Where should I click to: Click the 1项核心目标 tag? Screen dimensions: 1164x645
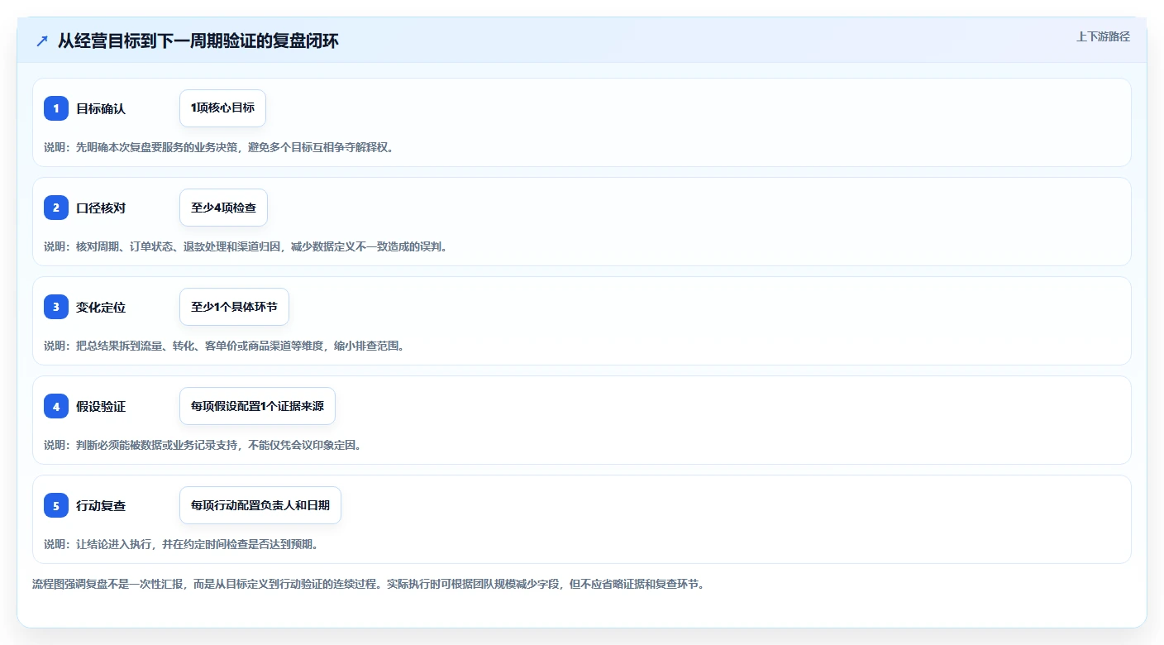(x=222, y=108)
